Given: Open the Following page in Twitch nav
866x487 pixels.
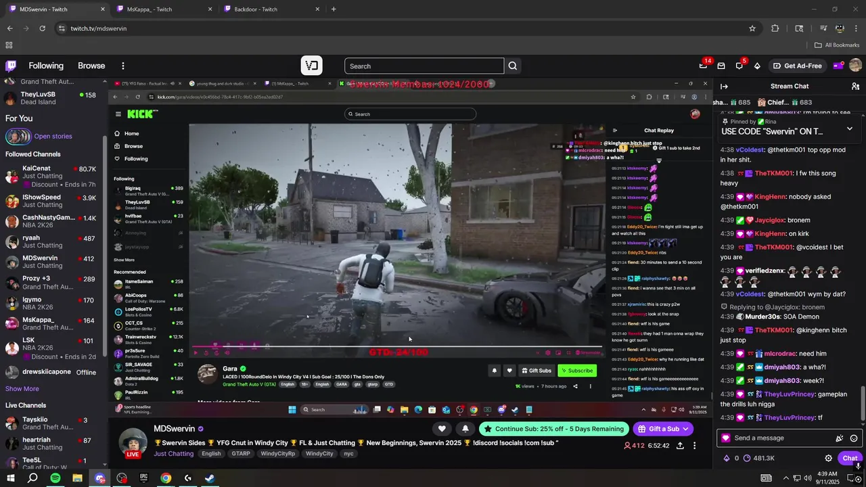Looking at the screenshot, I should click(46, 66).
